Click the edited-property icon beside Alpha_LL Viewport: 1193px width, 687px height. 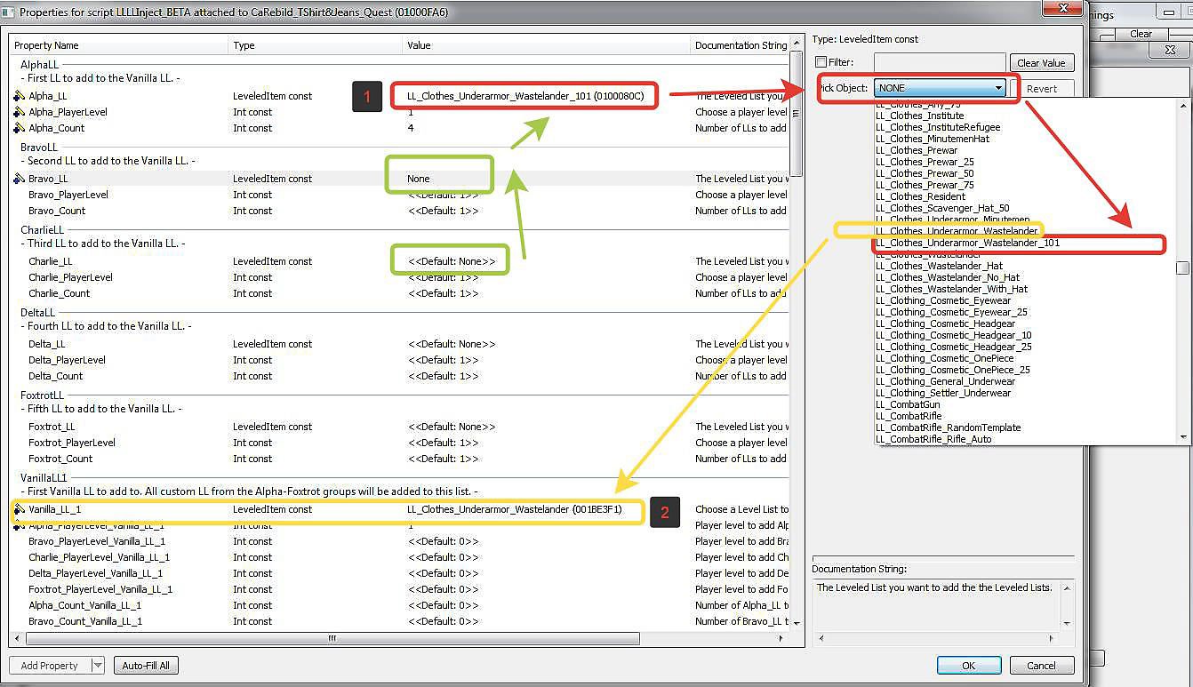point(18,96)
